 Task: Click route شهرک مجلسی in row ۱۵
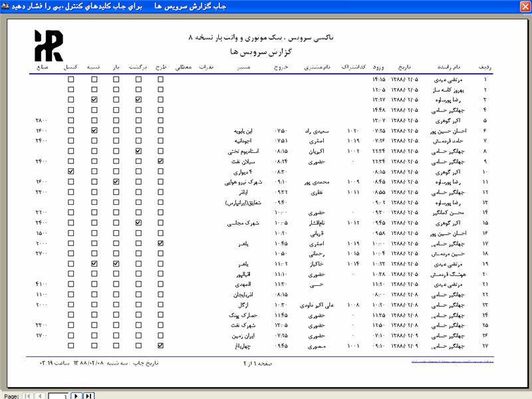tap(243, 223)
